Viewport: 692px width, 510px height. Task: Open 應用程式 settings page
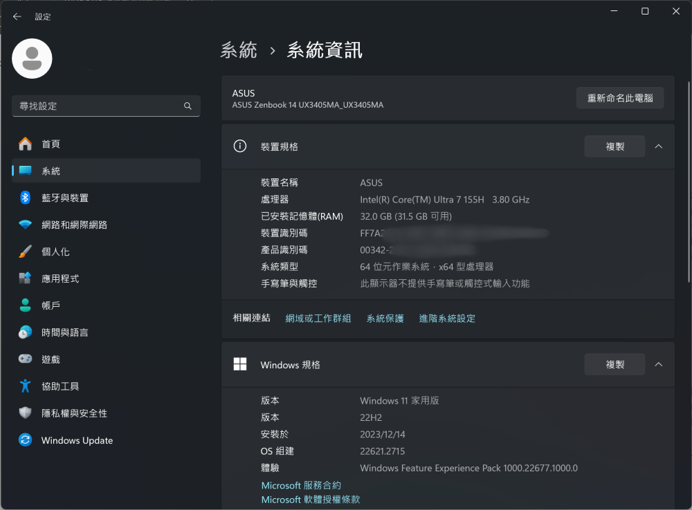tap(60, 278)
